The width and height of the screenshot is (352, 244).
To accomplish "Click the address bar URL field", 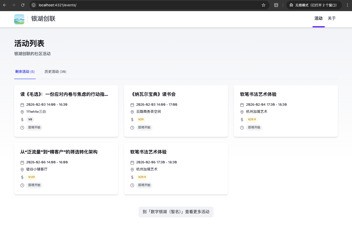I will pos(147,5).
